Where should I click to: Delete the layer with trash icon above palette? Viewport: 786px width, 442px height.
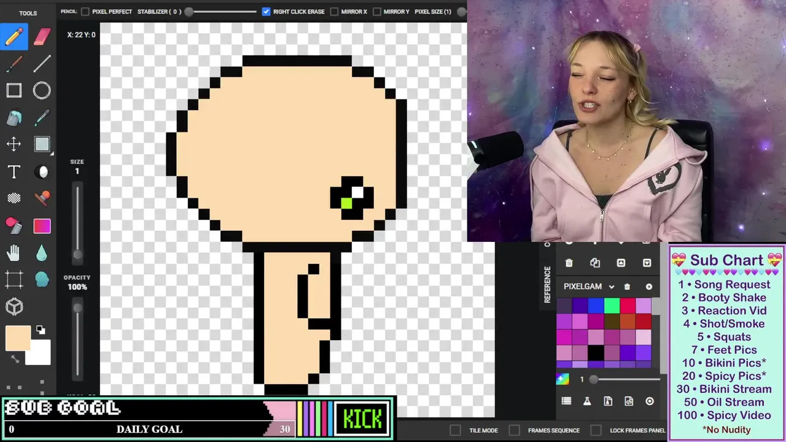(569, 263)
